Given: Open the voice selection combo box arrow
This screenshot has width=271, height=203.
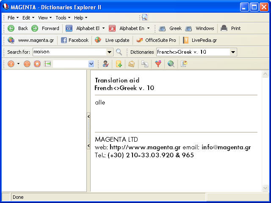Looking at the screenshot, I should tap(91, 64).
